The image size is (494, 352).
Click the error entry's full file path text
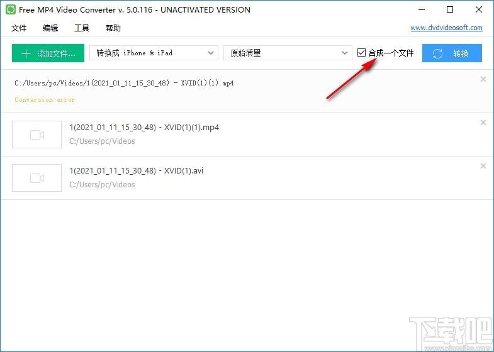[124, 84]
